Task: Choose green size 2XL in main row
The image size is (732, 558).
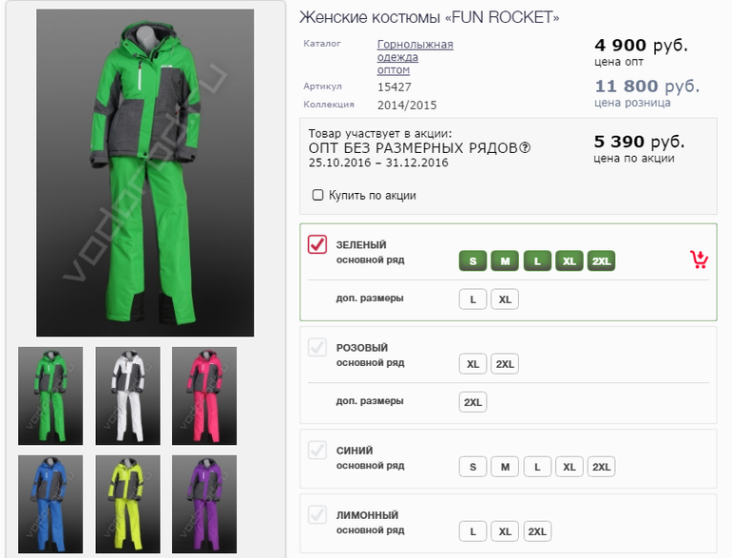Action: point(601,260)
